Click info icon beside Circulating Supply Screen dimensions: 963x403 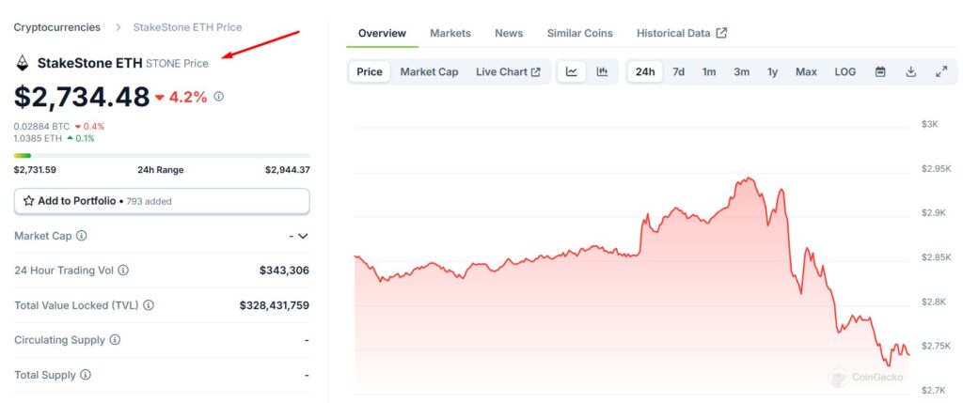pos(116,340)
